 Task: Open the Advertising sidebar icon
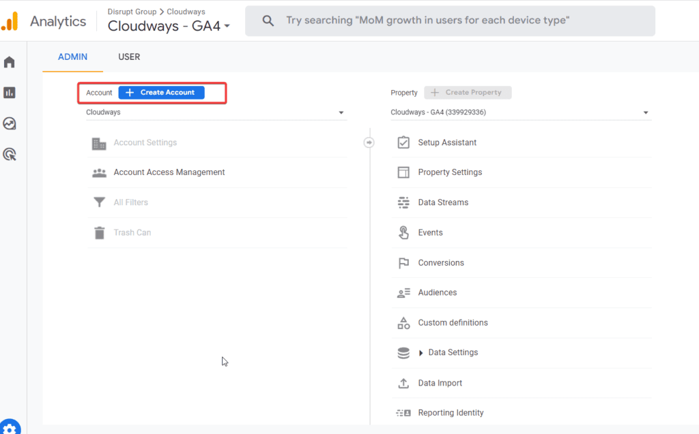pos(10,155)
